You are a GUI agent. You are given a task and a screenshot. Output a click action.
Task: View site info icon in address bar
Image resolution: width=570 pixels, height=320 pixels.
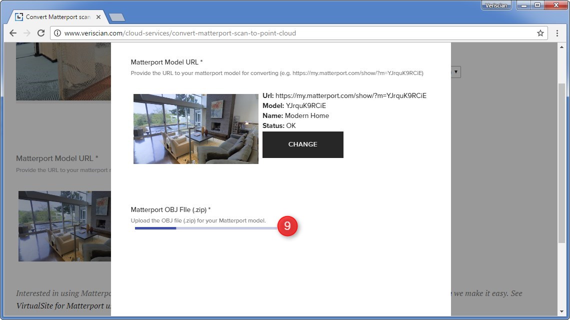(57, 33)
